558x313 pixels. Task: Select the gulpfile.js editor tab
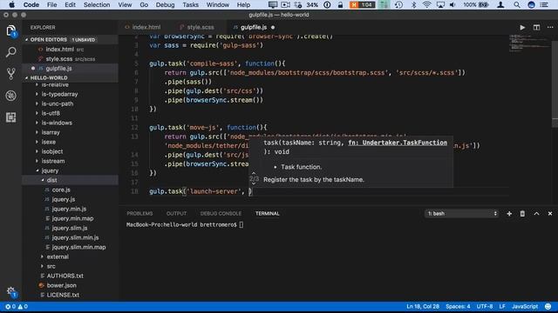254,27
